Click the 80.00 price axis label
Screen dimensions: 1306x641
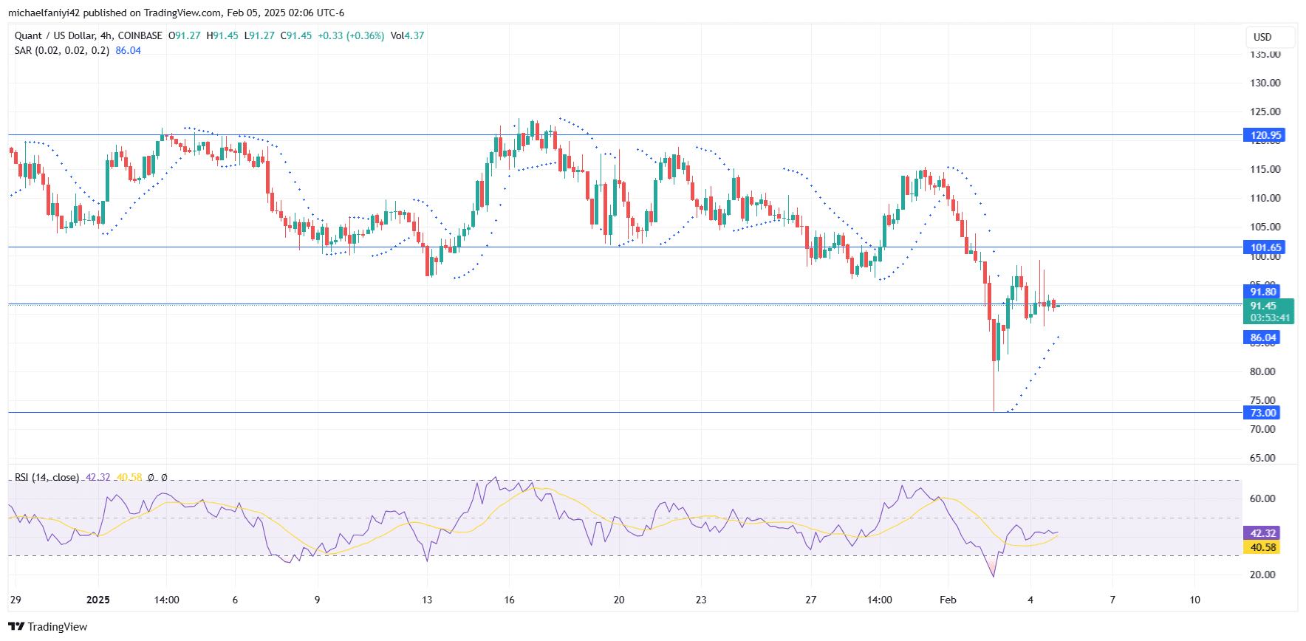point(1262,371)
